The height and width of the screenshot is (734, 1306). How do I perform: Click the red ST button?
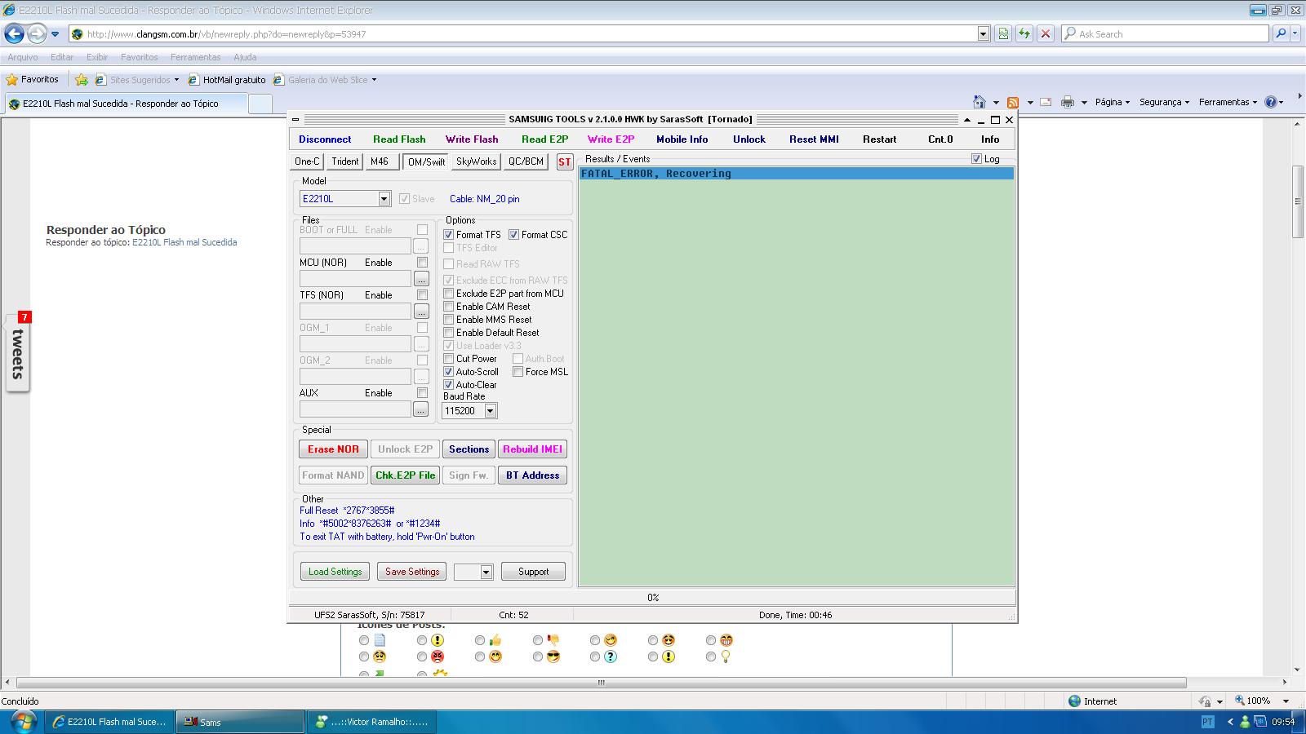tap(564, 161)
